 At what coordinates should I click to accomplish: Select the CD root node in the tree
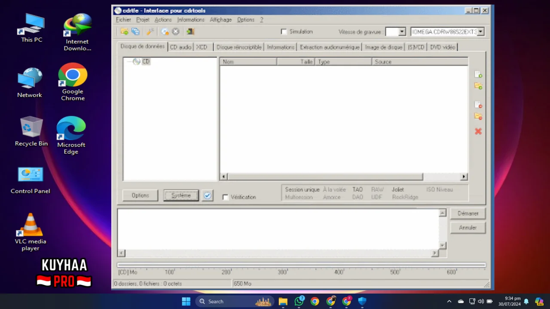146,61
